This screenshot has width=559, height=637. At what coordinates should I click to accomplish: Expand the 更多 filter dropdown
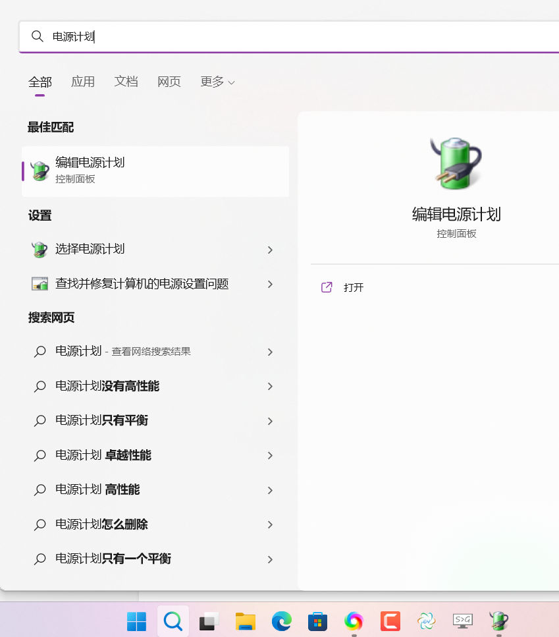tap(217, 82)
